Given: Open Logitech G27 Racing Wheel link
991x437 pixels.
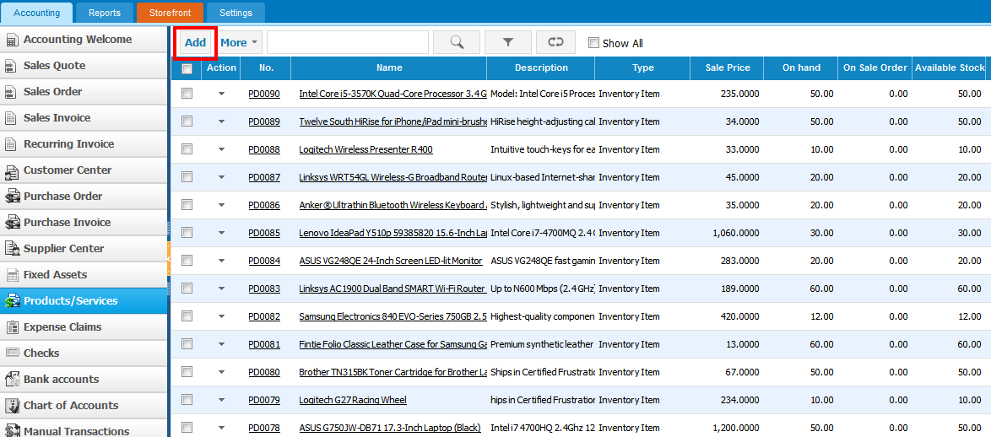Looking at the screenshot, I should (x=353, y=400).
